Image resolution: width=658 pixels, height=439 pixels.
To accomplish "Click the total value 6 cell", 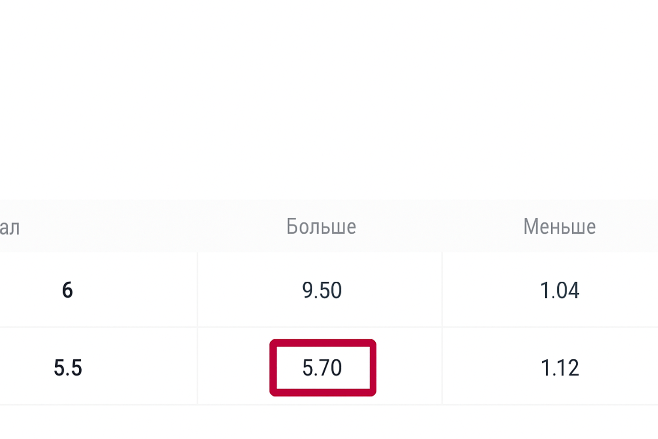I will 67,290.
